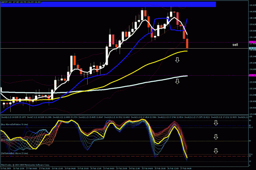The width and height of the screenshot is (256, 170).
Task: Click the upper magenta price level tag
Action: (x=252, y=42)
